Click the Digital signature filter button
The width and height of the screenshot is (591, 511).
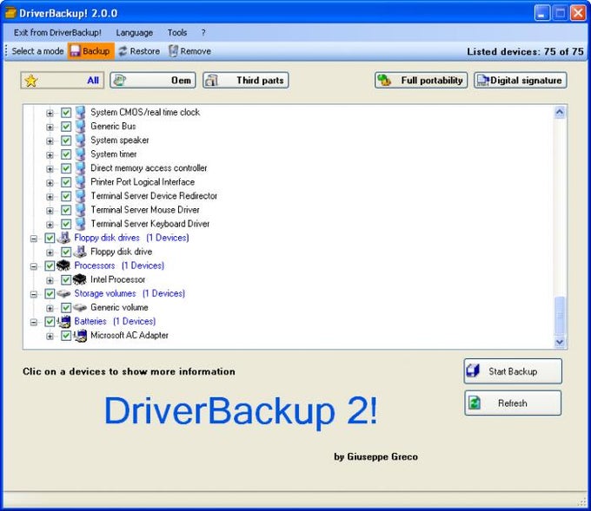tap(520, 80)
